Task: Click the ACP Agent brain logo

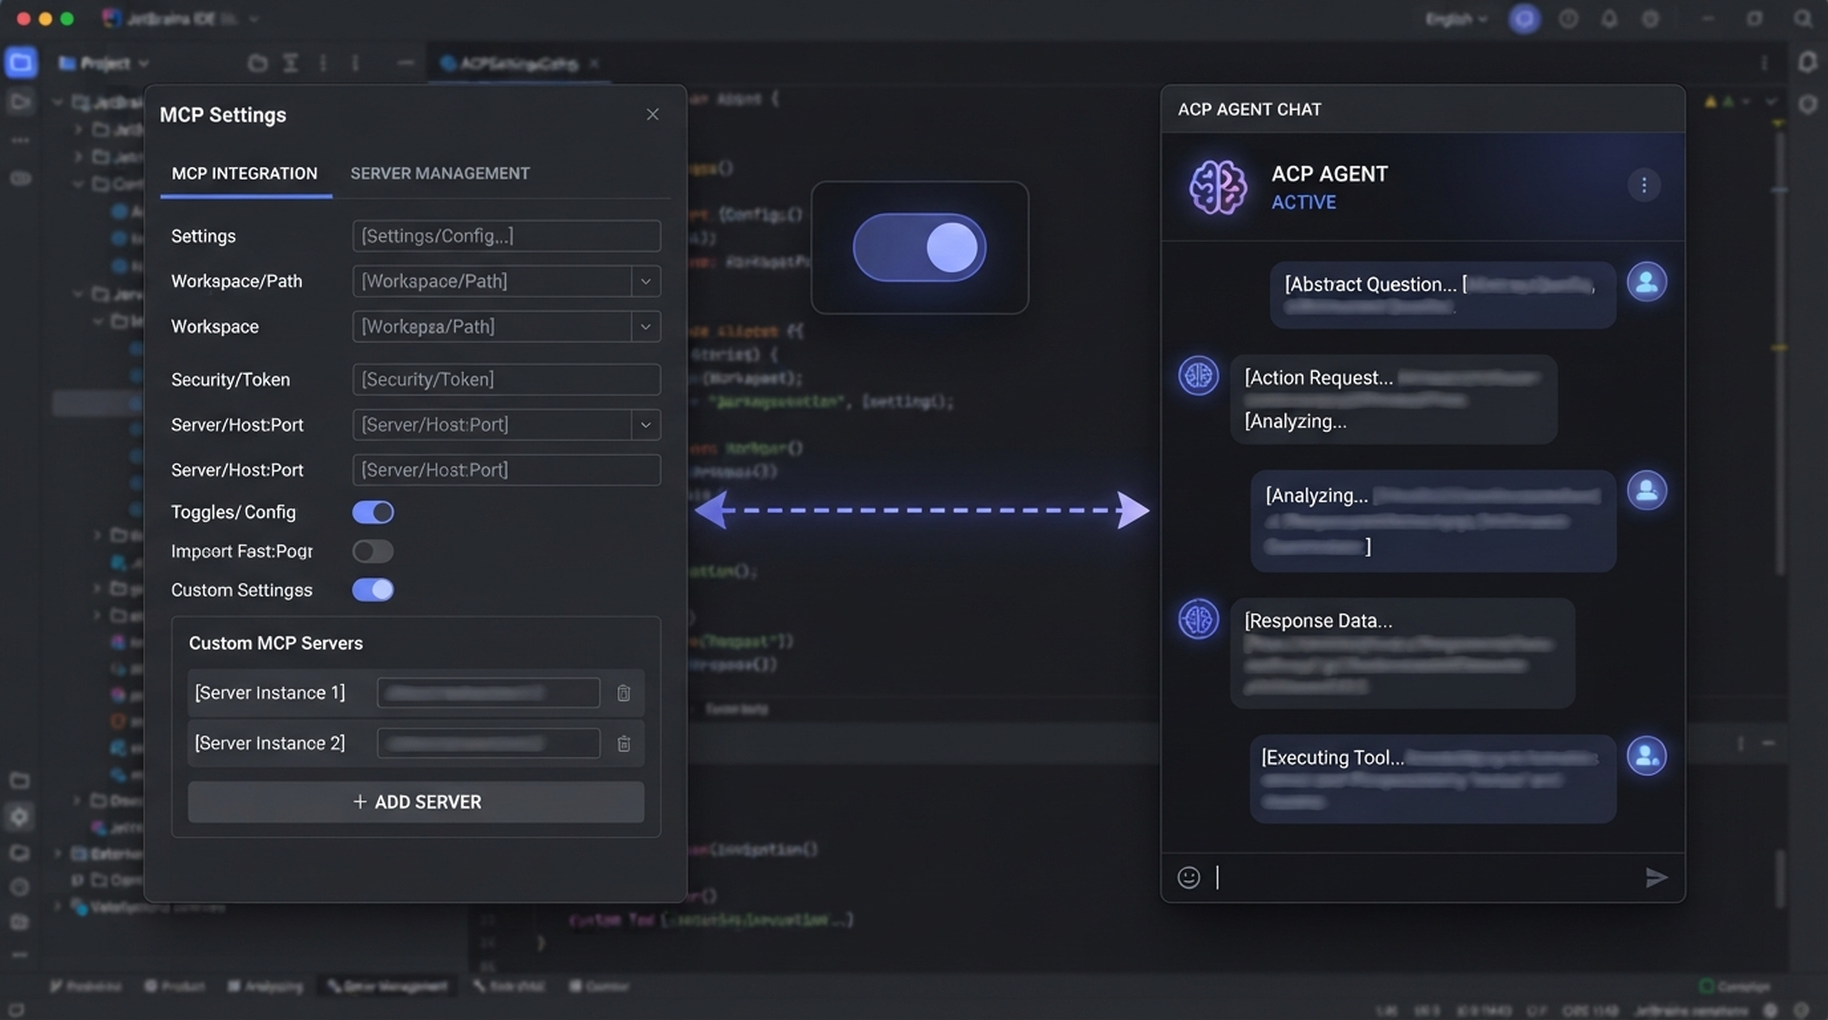Action: [1218, 187]
